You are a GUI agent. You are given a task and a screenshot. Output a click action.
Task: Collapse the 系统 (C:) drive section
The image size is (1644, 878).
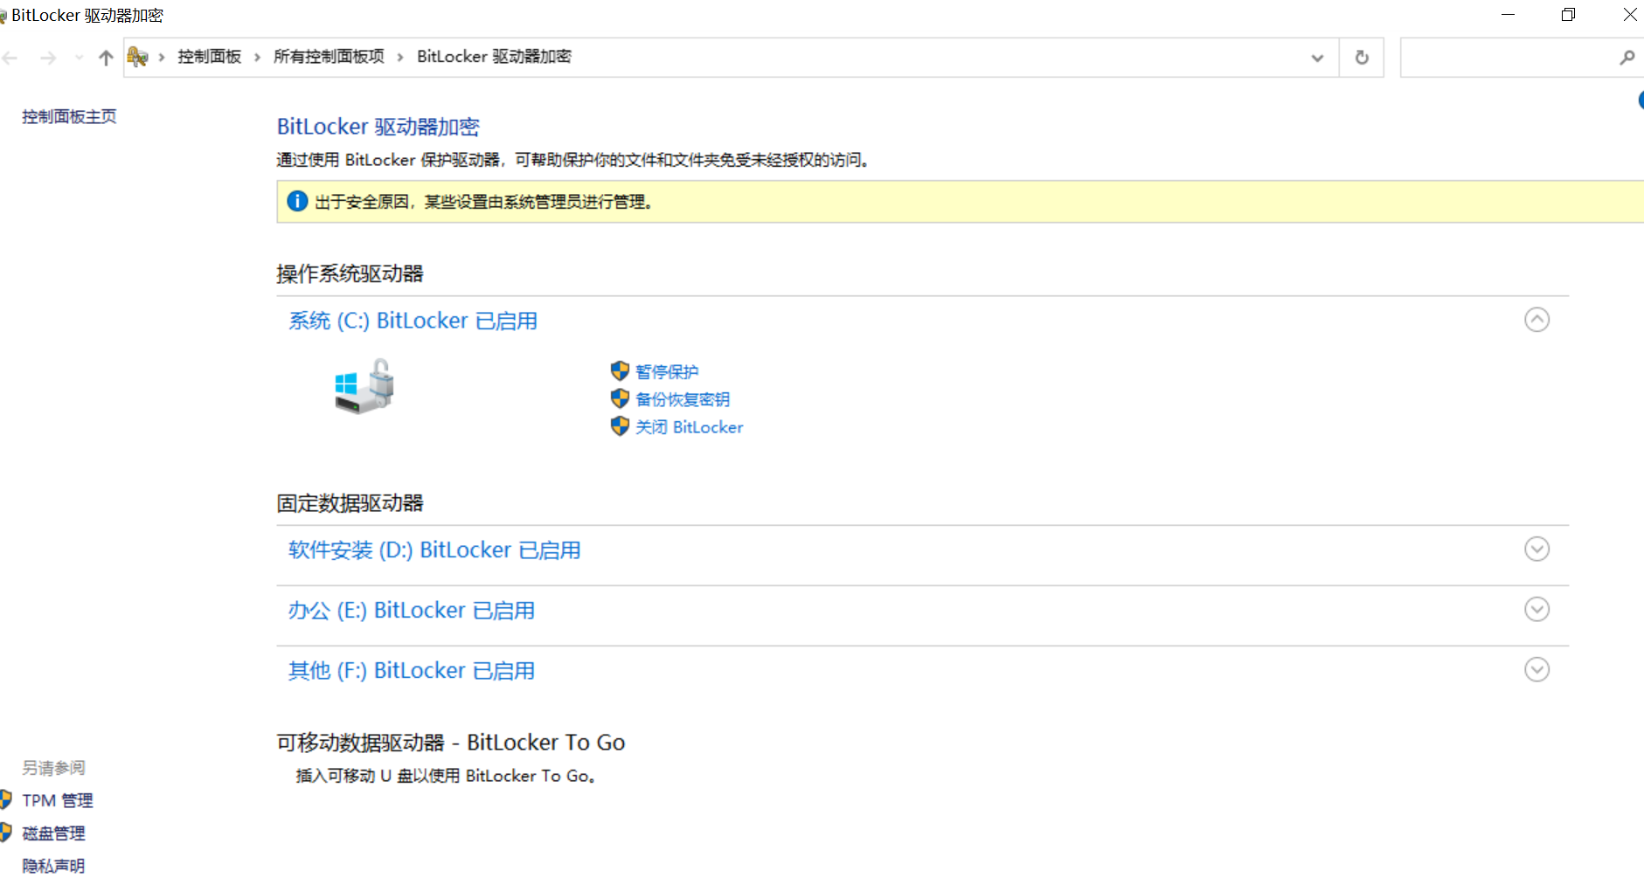click(1536, 320)
